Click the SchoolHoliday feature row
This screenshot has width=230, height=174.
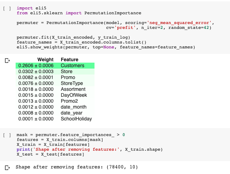55,119
